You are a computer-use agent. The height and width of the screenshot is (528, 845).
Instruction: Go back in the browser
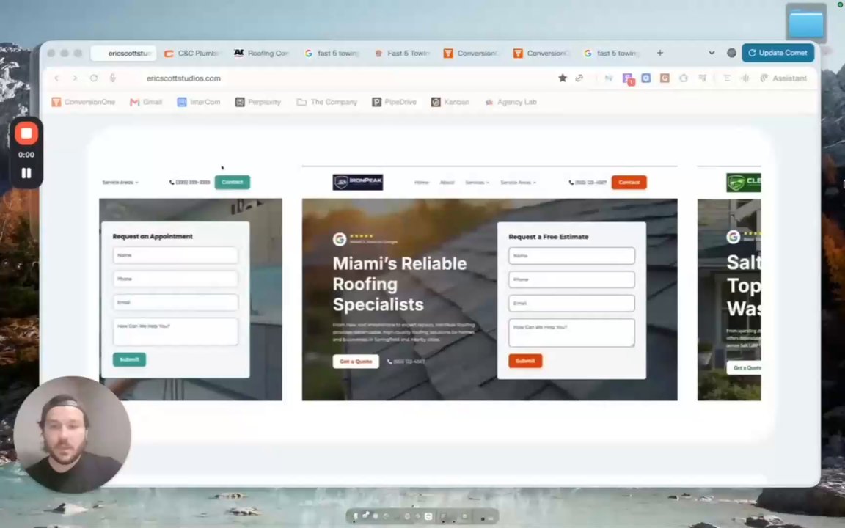pos(56,78)
